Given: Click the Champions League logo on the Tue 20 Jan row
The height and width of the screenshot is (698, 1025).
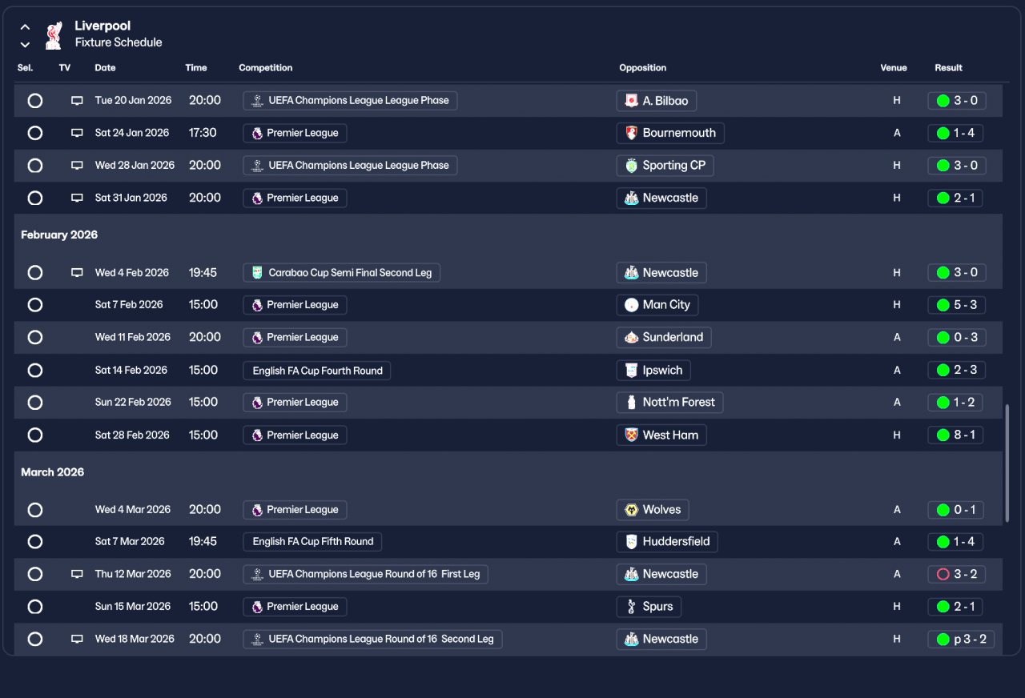Looking at the screenshot, I should coord(257,101).
